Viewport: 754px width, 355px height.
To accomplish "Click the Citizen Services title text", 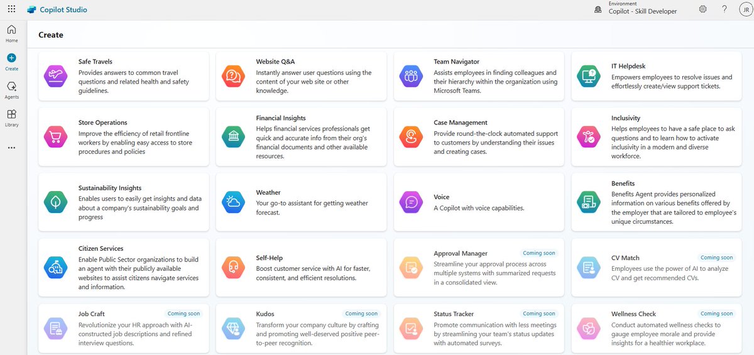I will pos(101,248).
